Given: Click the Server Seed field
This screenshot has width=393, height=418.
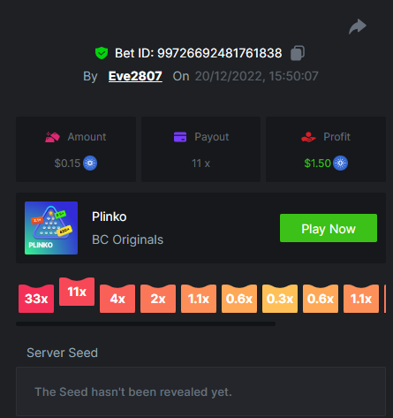Looking at the screenshot, I should click(200, 391).
